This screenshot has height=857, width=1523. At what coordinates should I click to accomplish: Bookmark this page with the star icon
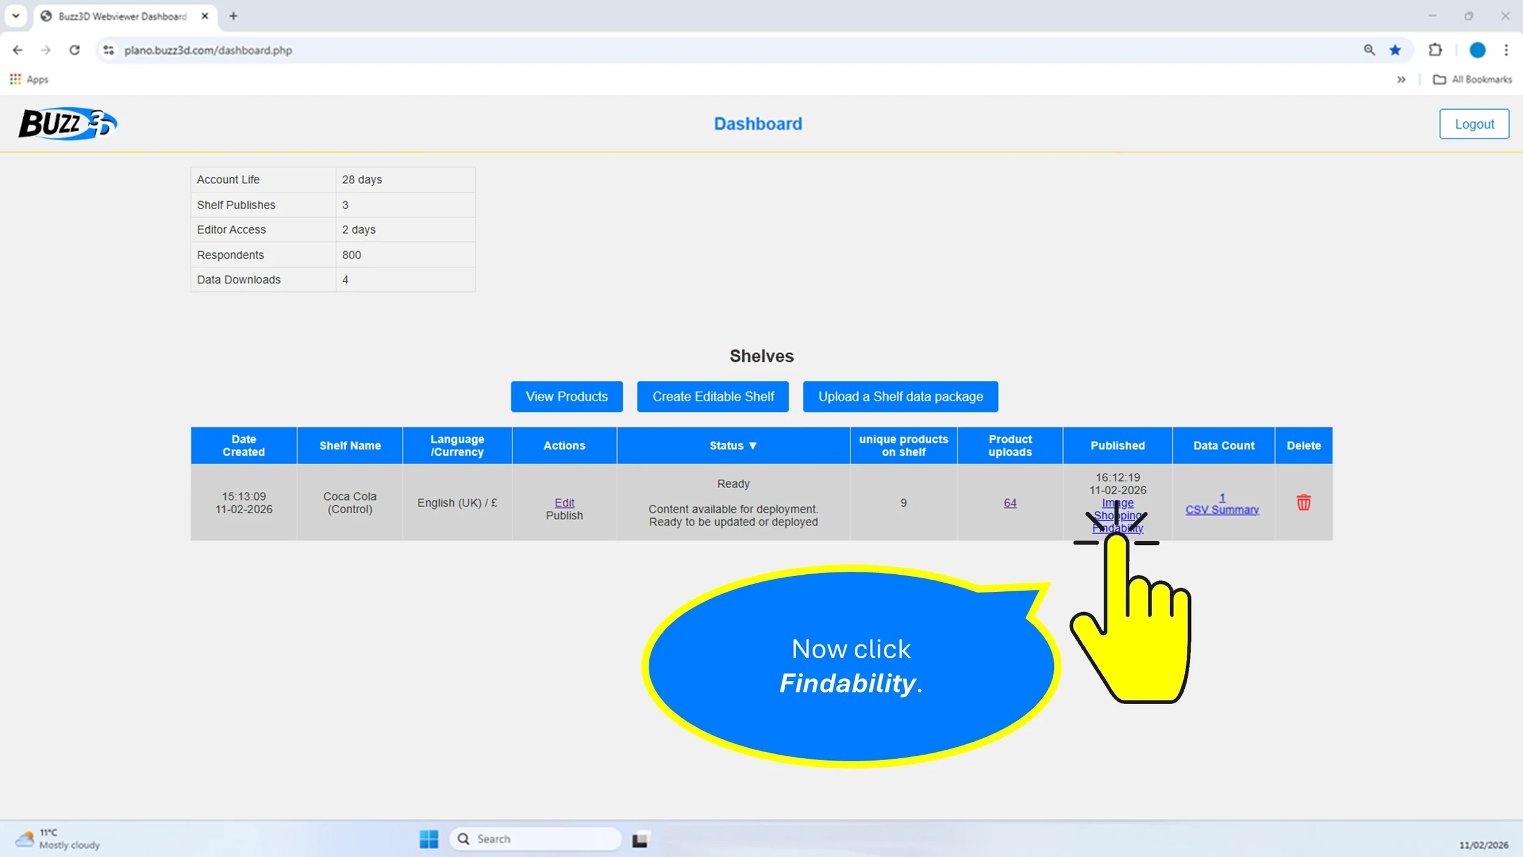pyautogui.click(x=1395, y=50)
